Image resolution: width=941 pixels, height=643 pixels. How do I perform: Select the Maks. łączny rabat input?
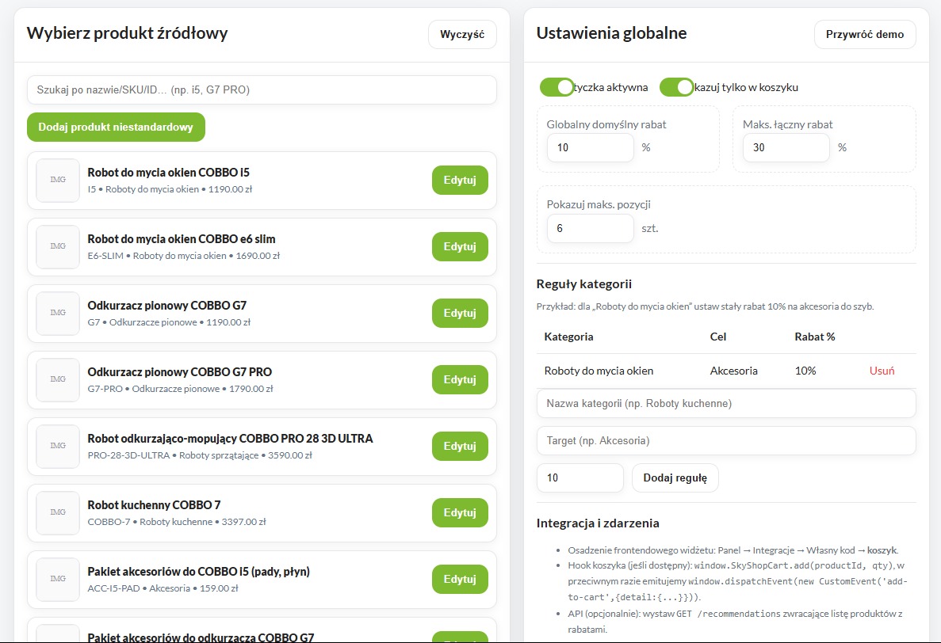click(786, 147)
